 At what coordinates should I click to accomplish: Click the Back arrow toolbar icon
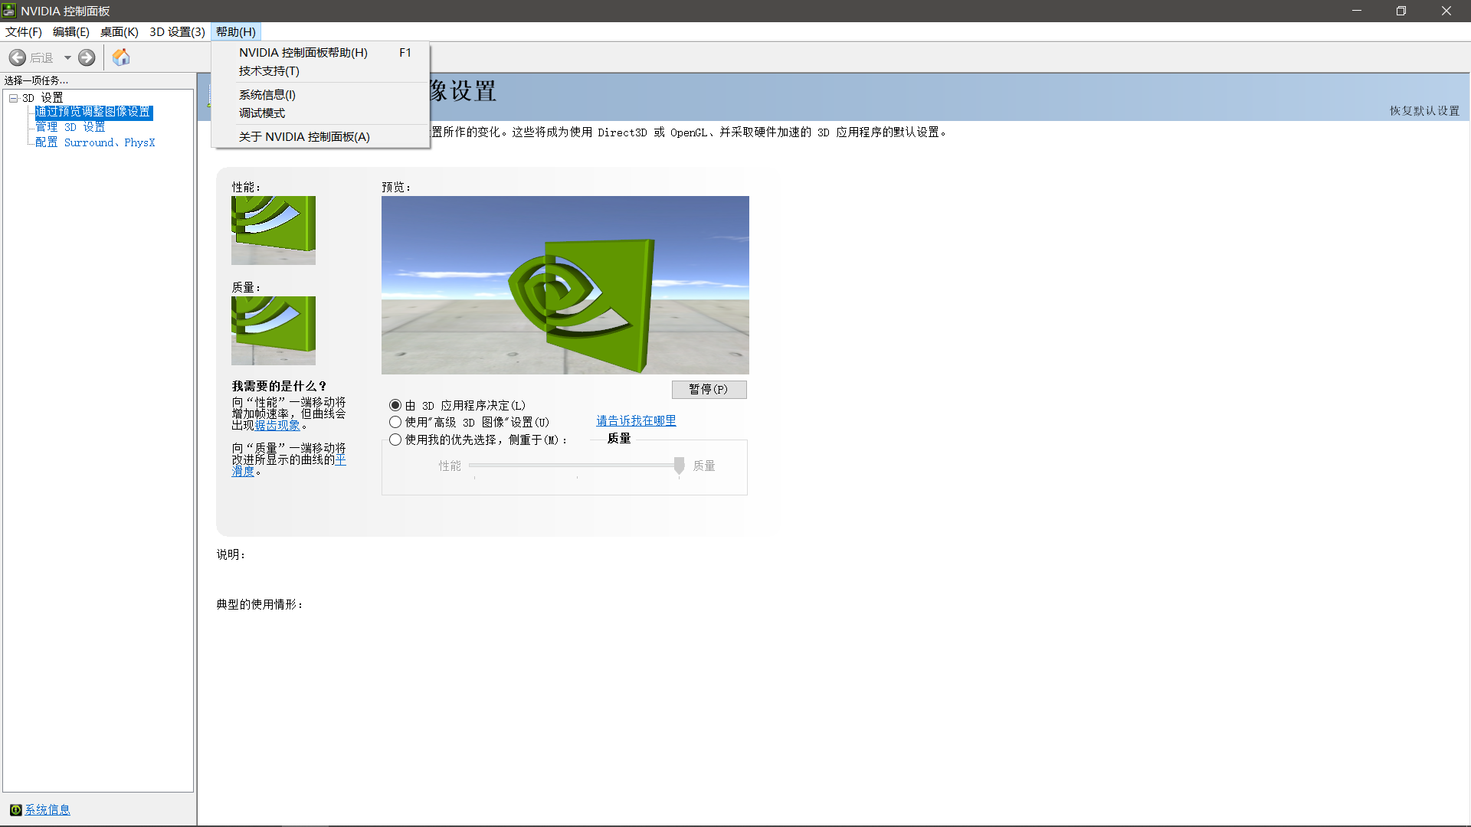click(18, 57)
